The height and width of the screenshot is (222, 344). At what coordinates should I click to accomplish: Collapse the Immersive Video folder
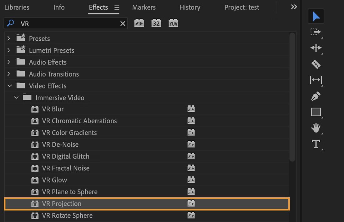(16, 98)
